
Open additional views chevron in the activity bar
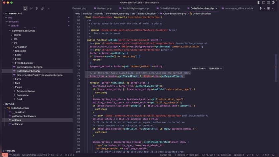click(x=48, y=8)
